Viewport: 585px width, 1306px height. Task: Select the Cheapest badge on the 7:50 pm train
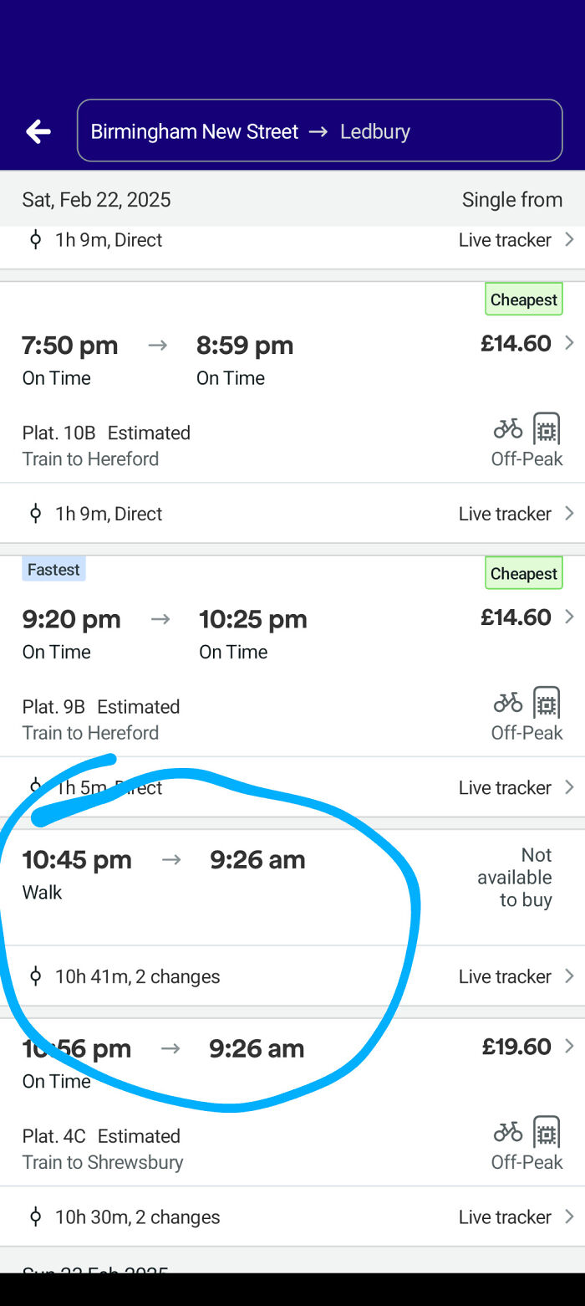click(523, 299)
